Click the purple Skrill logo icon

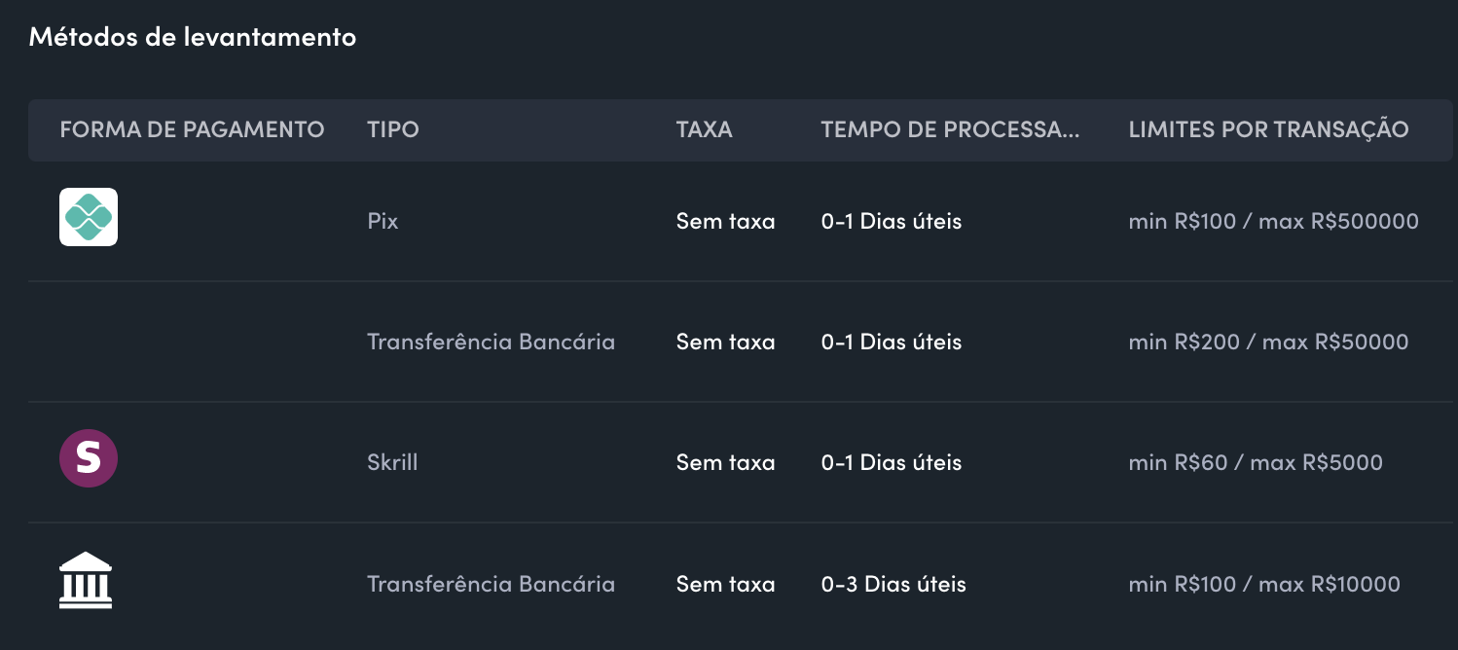(x=89, y=457)
